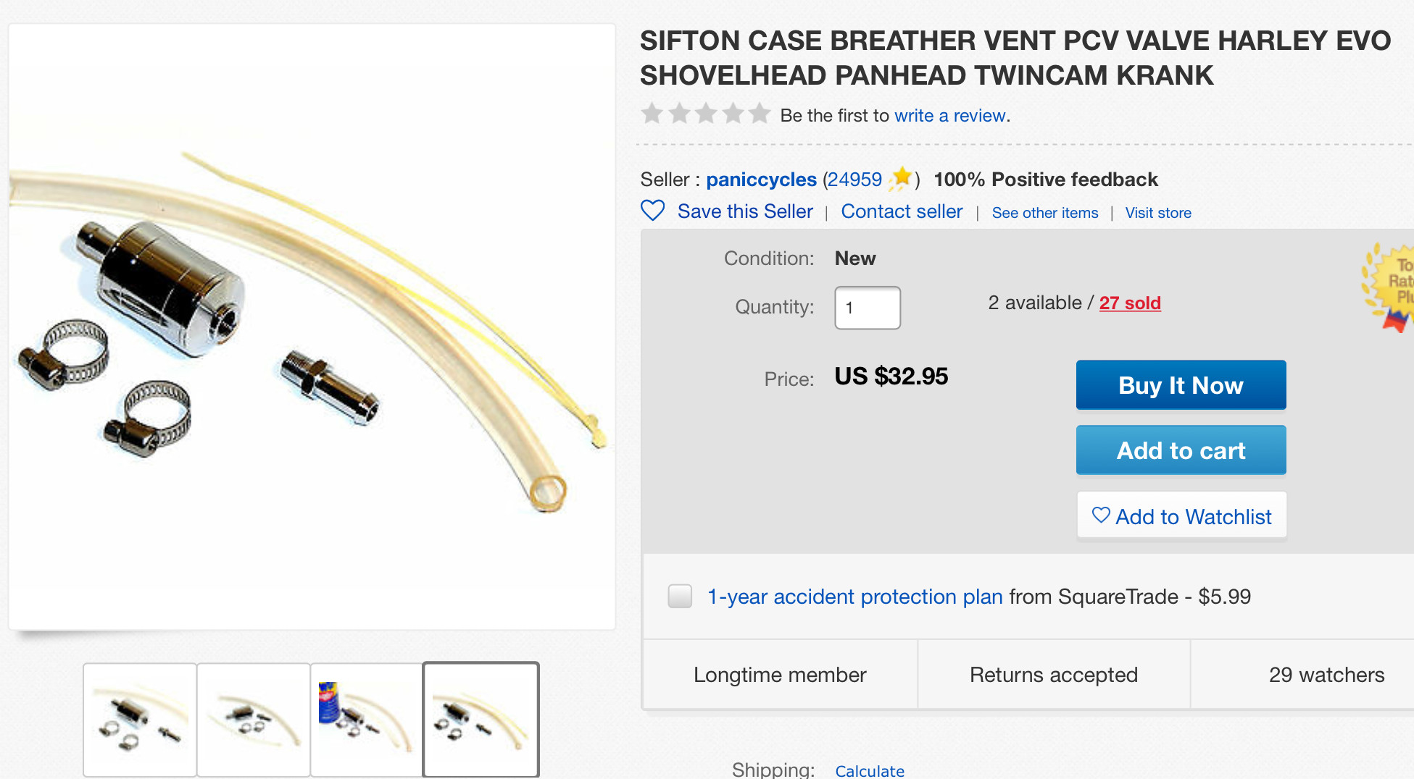Screen dimensions: 1414x779
Task: Click the 24959 feedback score link
Action: [x=854, y=180]
